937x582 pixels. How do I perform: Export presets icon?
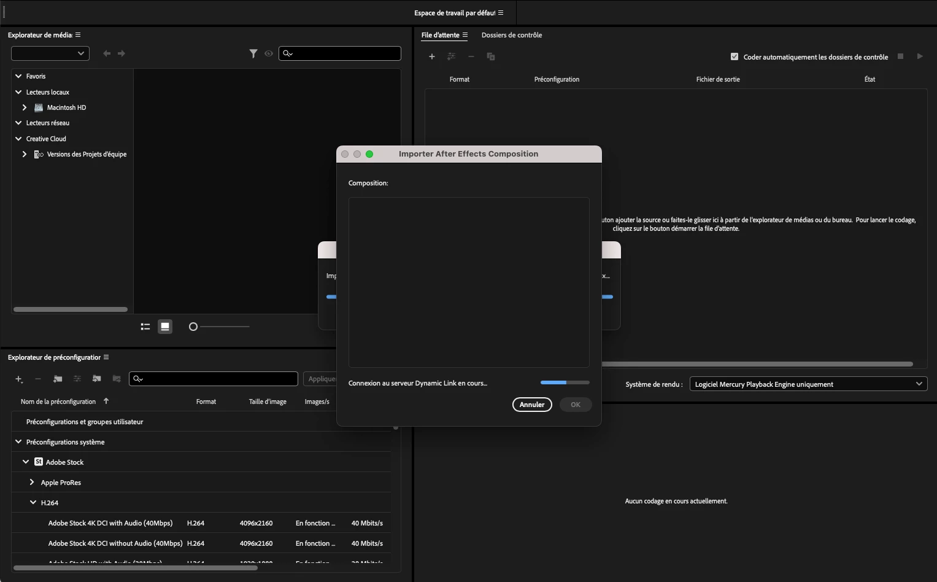117,379
